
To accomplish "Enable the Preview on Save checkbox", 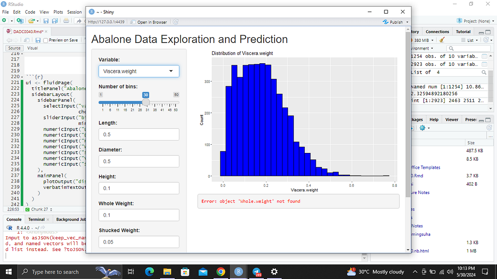I will [46, 40].
